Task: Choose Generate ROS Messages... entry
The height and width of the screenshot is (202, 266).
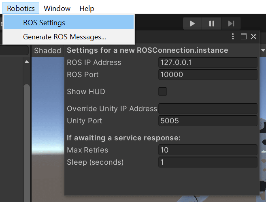Action: pyautogui.click(x=69, y=37)
